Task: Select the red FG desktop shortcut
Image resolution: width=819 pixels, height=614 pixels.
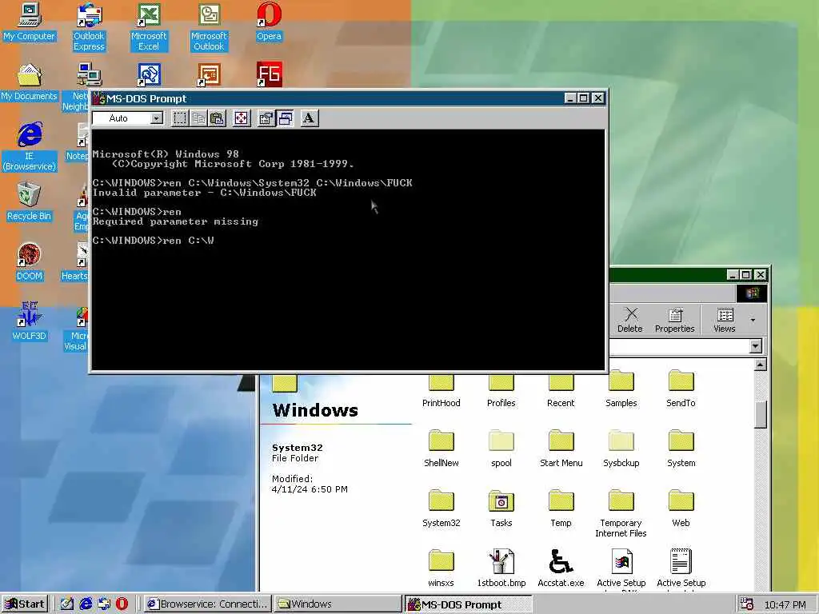Action: (x=270, y=74)
